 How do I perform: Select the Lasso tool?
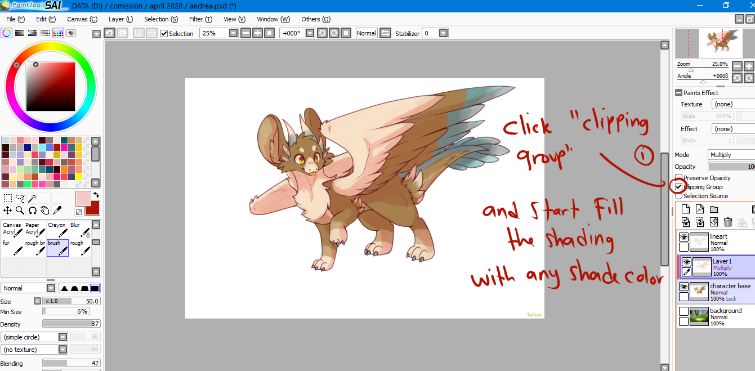[x=20, y=198]
